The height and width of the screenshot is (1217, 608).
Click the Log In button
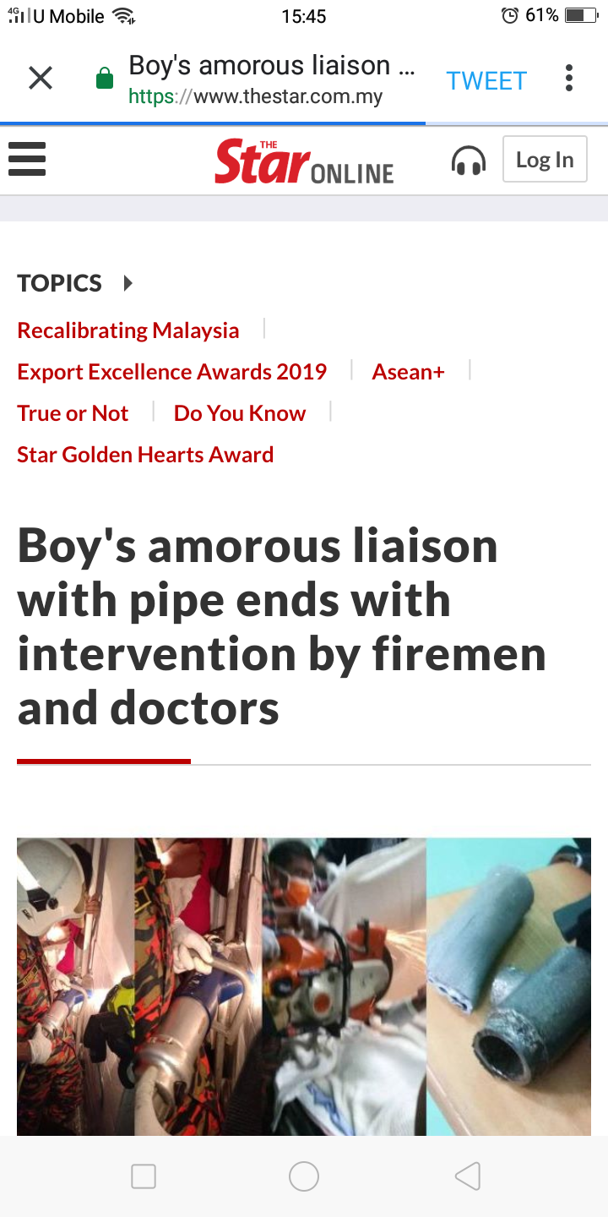pyautogui.click(x=545, y=159)
